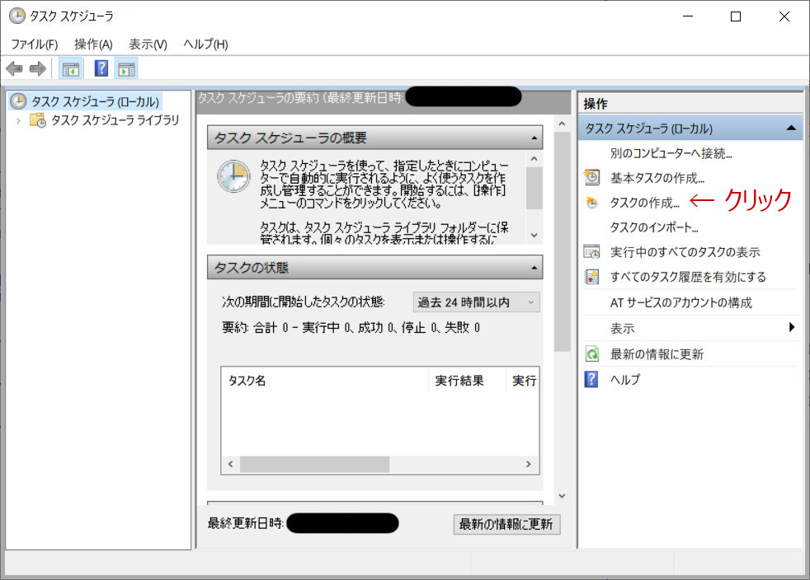Collapse the タスクの状態 section
Image resolution: width=810 pixels, height=580 pixels.
coord(535,268)
